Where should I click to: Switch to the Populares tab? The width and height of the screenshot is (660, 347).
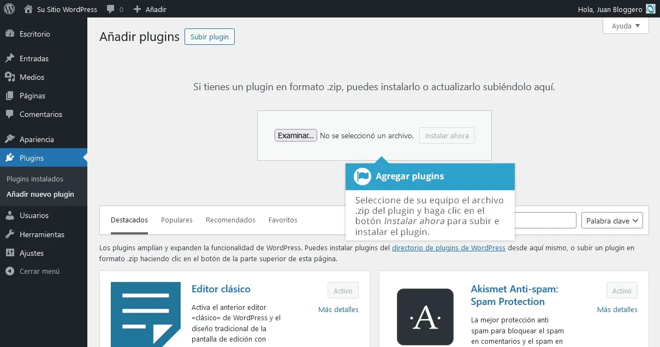tap(177, 220)
